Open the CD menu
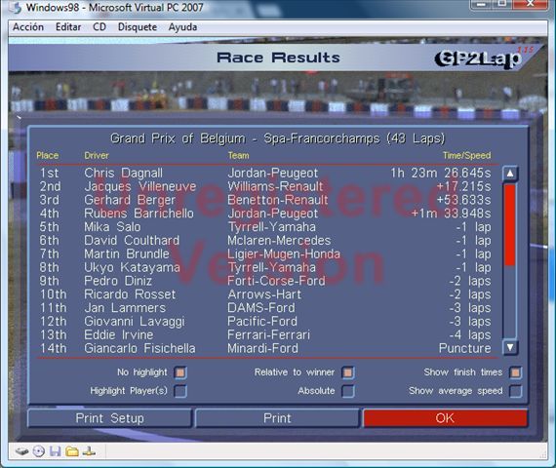This screenshot has width=556, height=468. (99, 27)
